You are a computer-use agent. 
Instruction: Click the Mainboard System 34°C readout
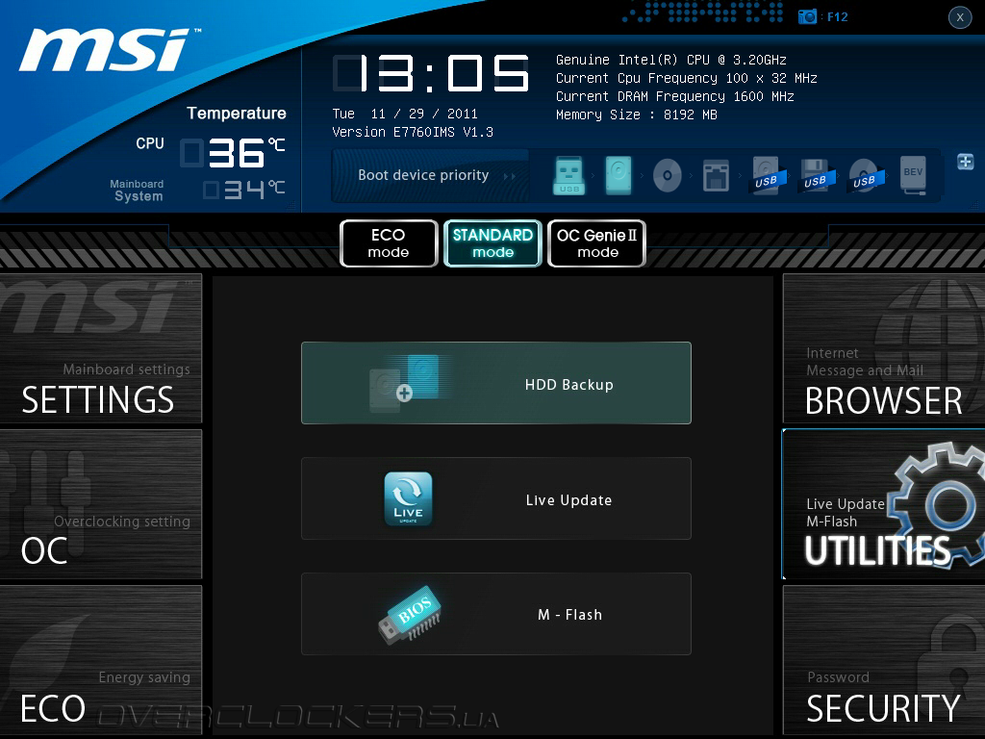point(244,190)
